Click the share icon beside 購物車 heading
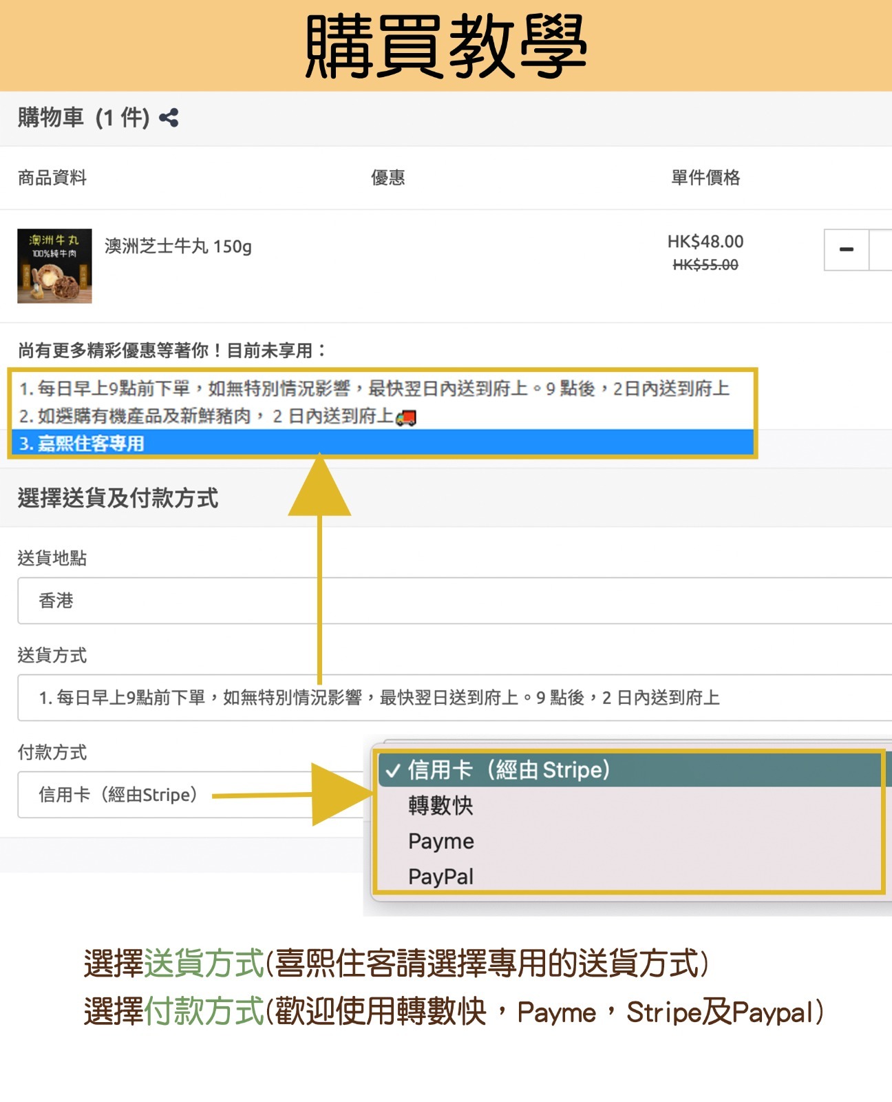The width and height of the screenshot is (892, 1102). click(169, 118)
